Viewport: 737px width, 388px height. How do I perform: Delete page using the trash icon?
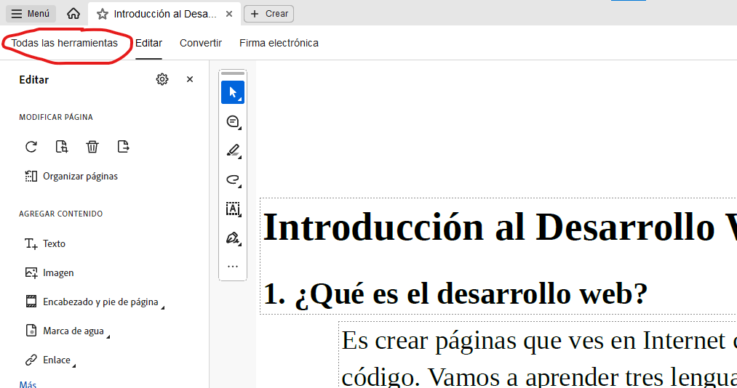92,147
